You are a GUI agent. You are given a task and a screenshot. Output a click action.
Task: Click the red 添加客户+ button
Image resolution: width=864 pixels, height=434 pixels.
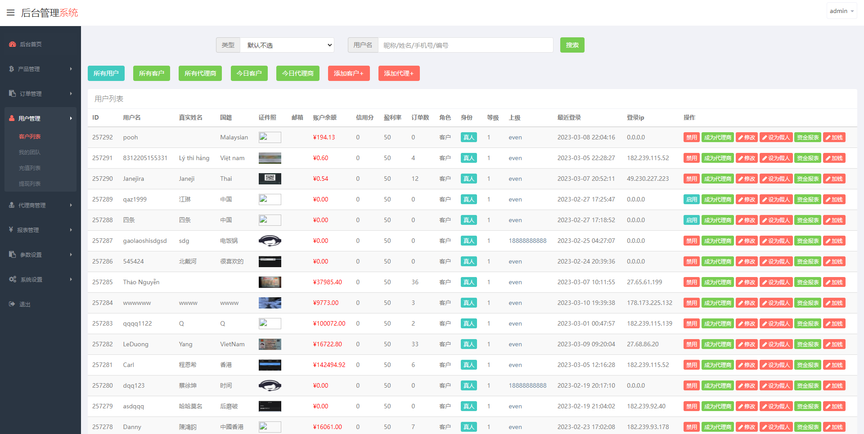point(348,73)
